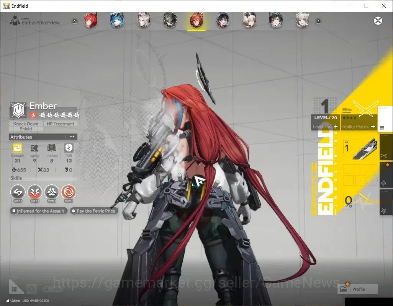
Task: Select the black-haired operator portrait next to Ember
Action: pyautogui.click(x=223, y=21)
